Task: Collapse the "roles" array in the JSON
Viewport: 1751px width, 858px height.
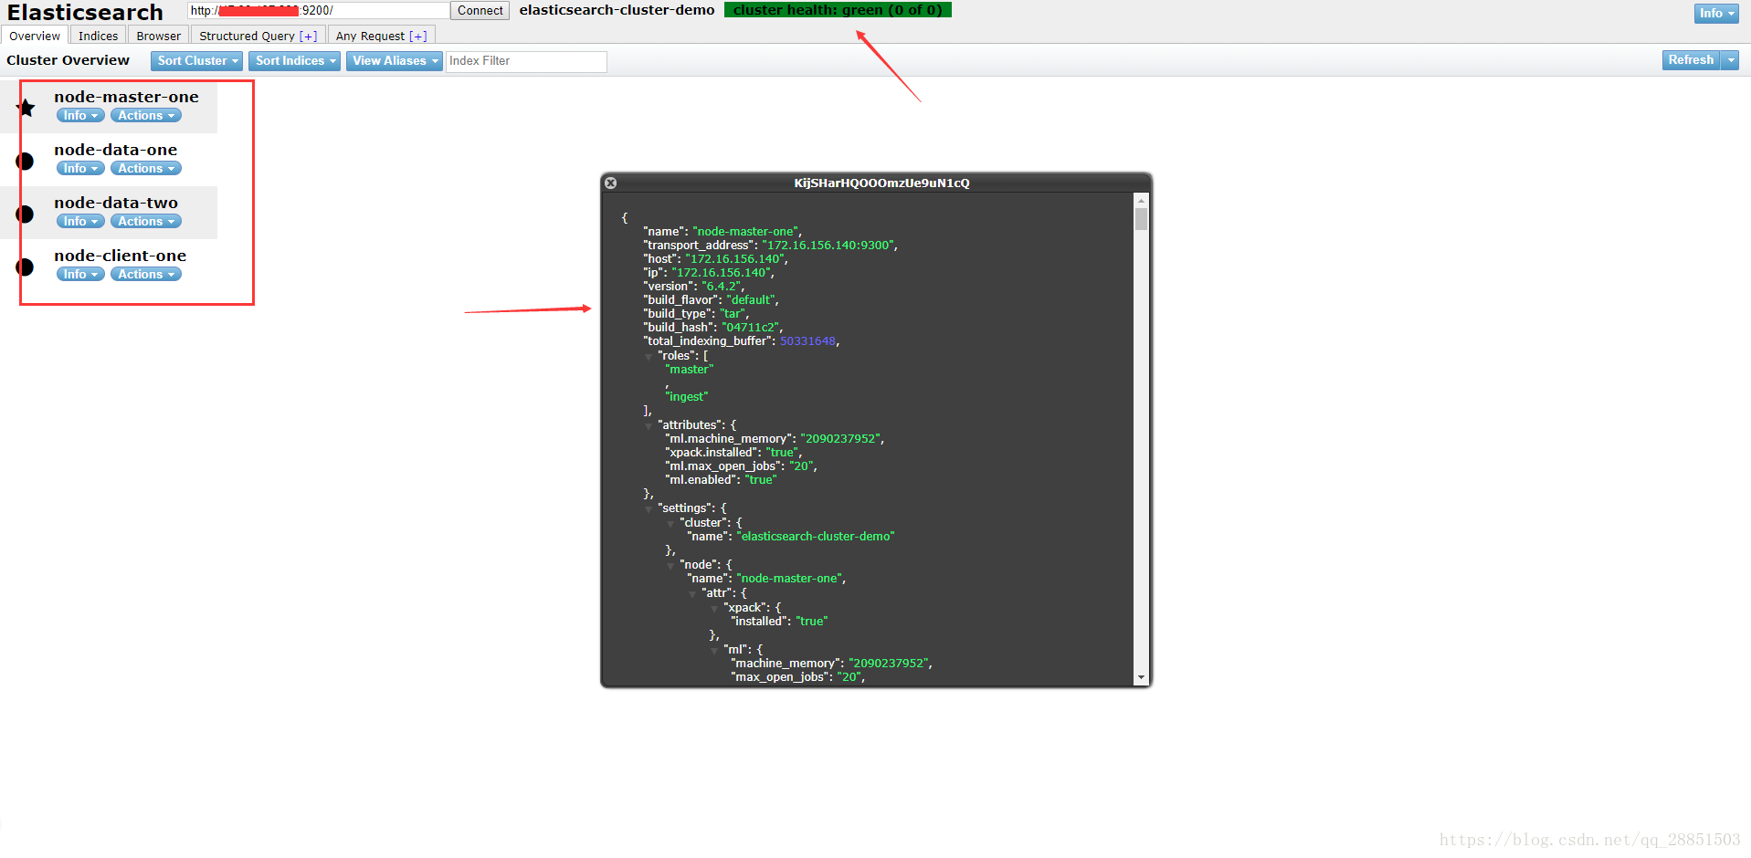Action: click(x=649, y=356)
